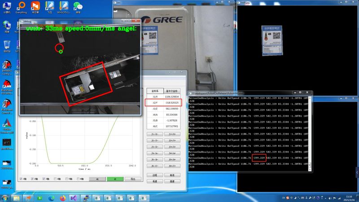This screenshot has width=359, height=202.
Task: Open the Blackhawk LAN desktop shortcut
Action: pyautogui.click(x=7, y=87)
